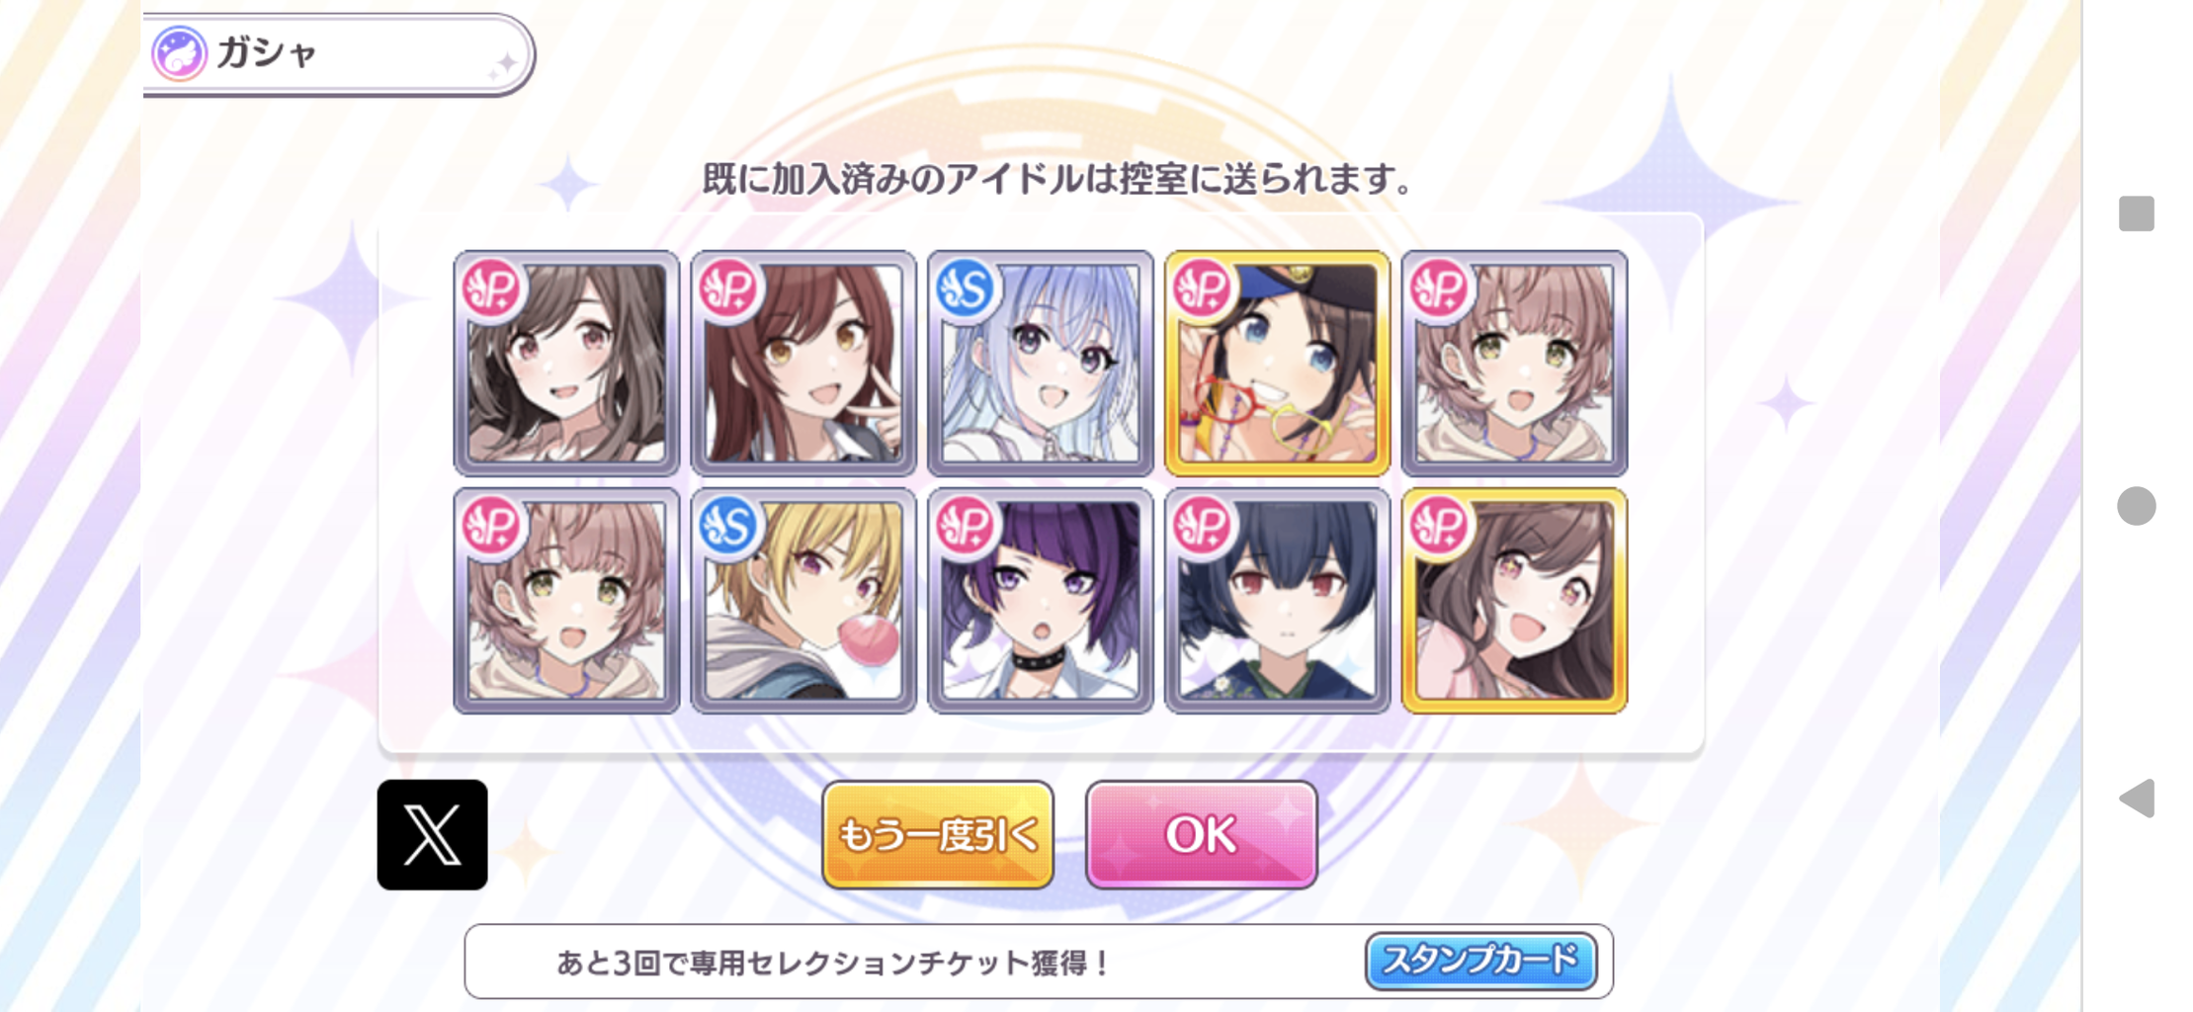Select the blonde bubblegum S idol card
Screen dimensions: 2193x1012
[803, 600]
